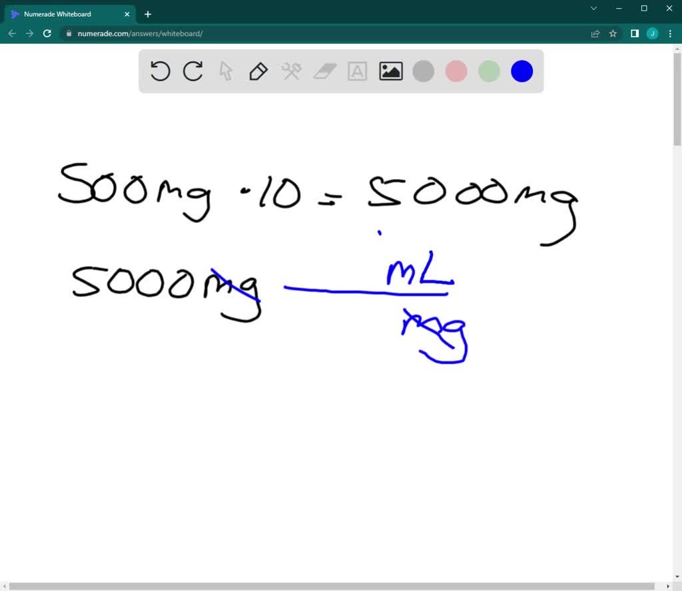Reload the Numerade Whiteboard page

click(x=47, y=33)
